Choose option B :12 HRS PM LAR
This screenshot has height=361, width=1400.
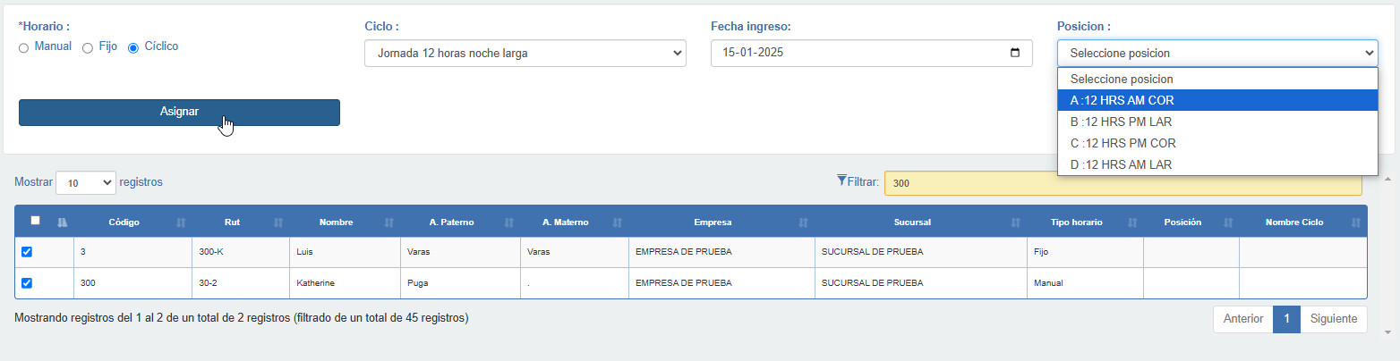1217,122
